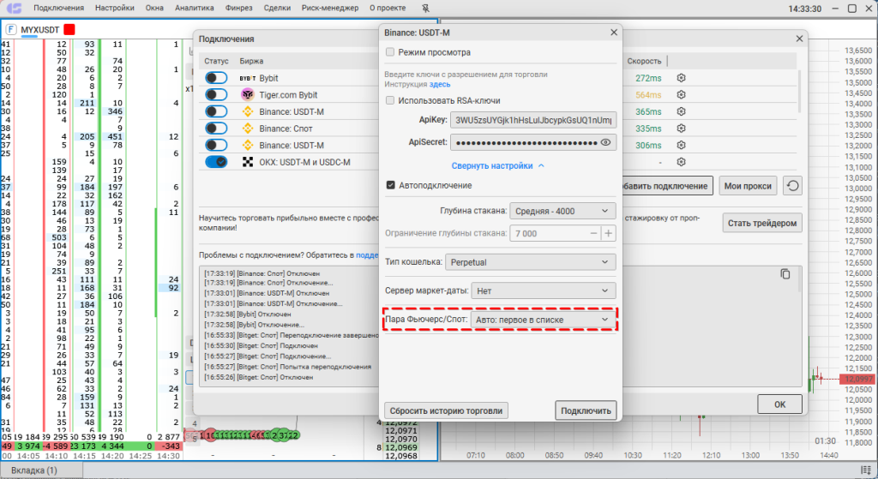
Task: Click the refresh icon beside Мои прокси
Action: [793, 186]
